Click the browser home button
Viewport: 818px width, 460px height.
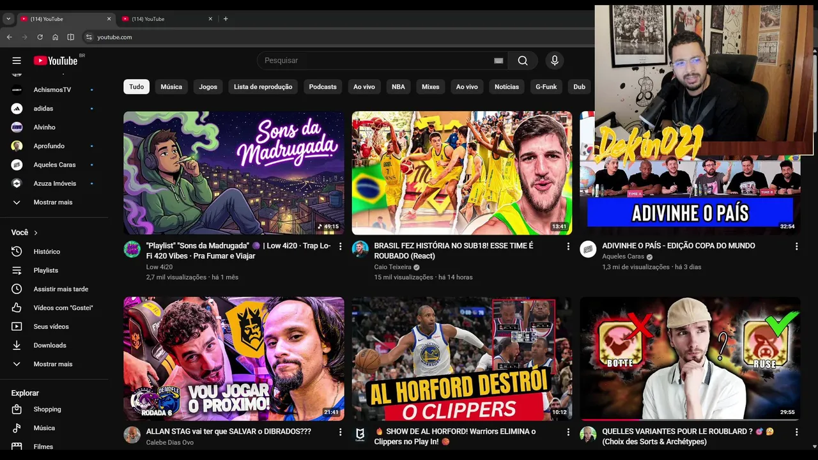pos(55,37)
